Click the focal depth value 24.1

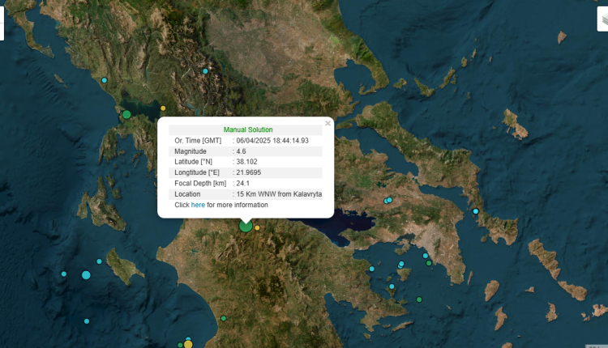pyautogui.click(x=242, y=184)
